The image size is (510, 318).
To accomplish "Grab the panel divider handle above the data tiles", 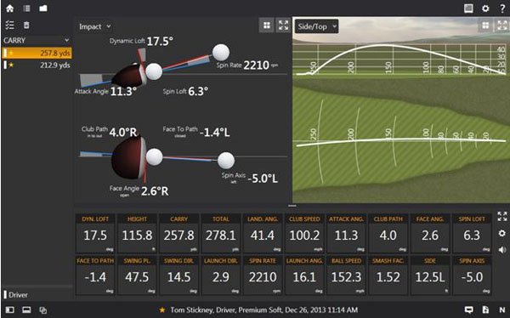I will 292,206.
